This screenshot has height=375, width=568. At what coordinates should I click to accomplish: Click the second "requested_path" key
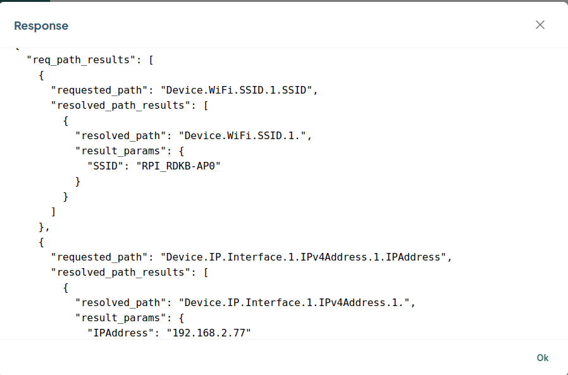coord(99,257)
